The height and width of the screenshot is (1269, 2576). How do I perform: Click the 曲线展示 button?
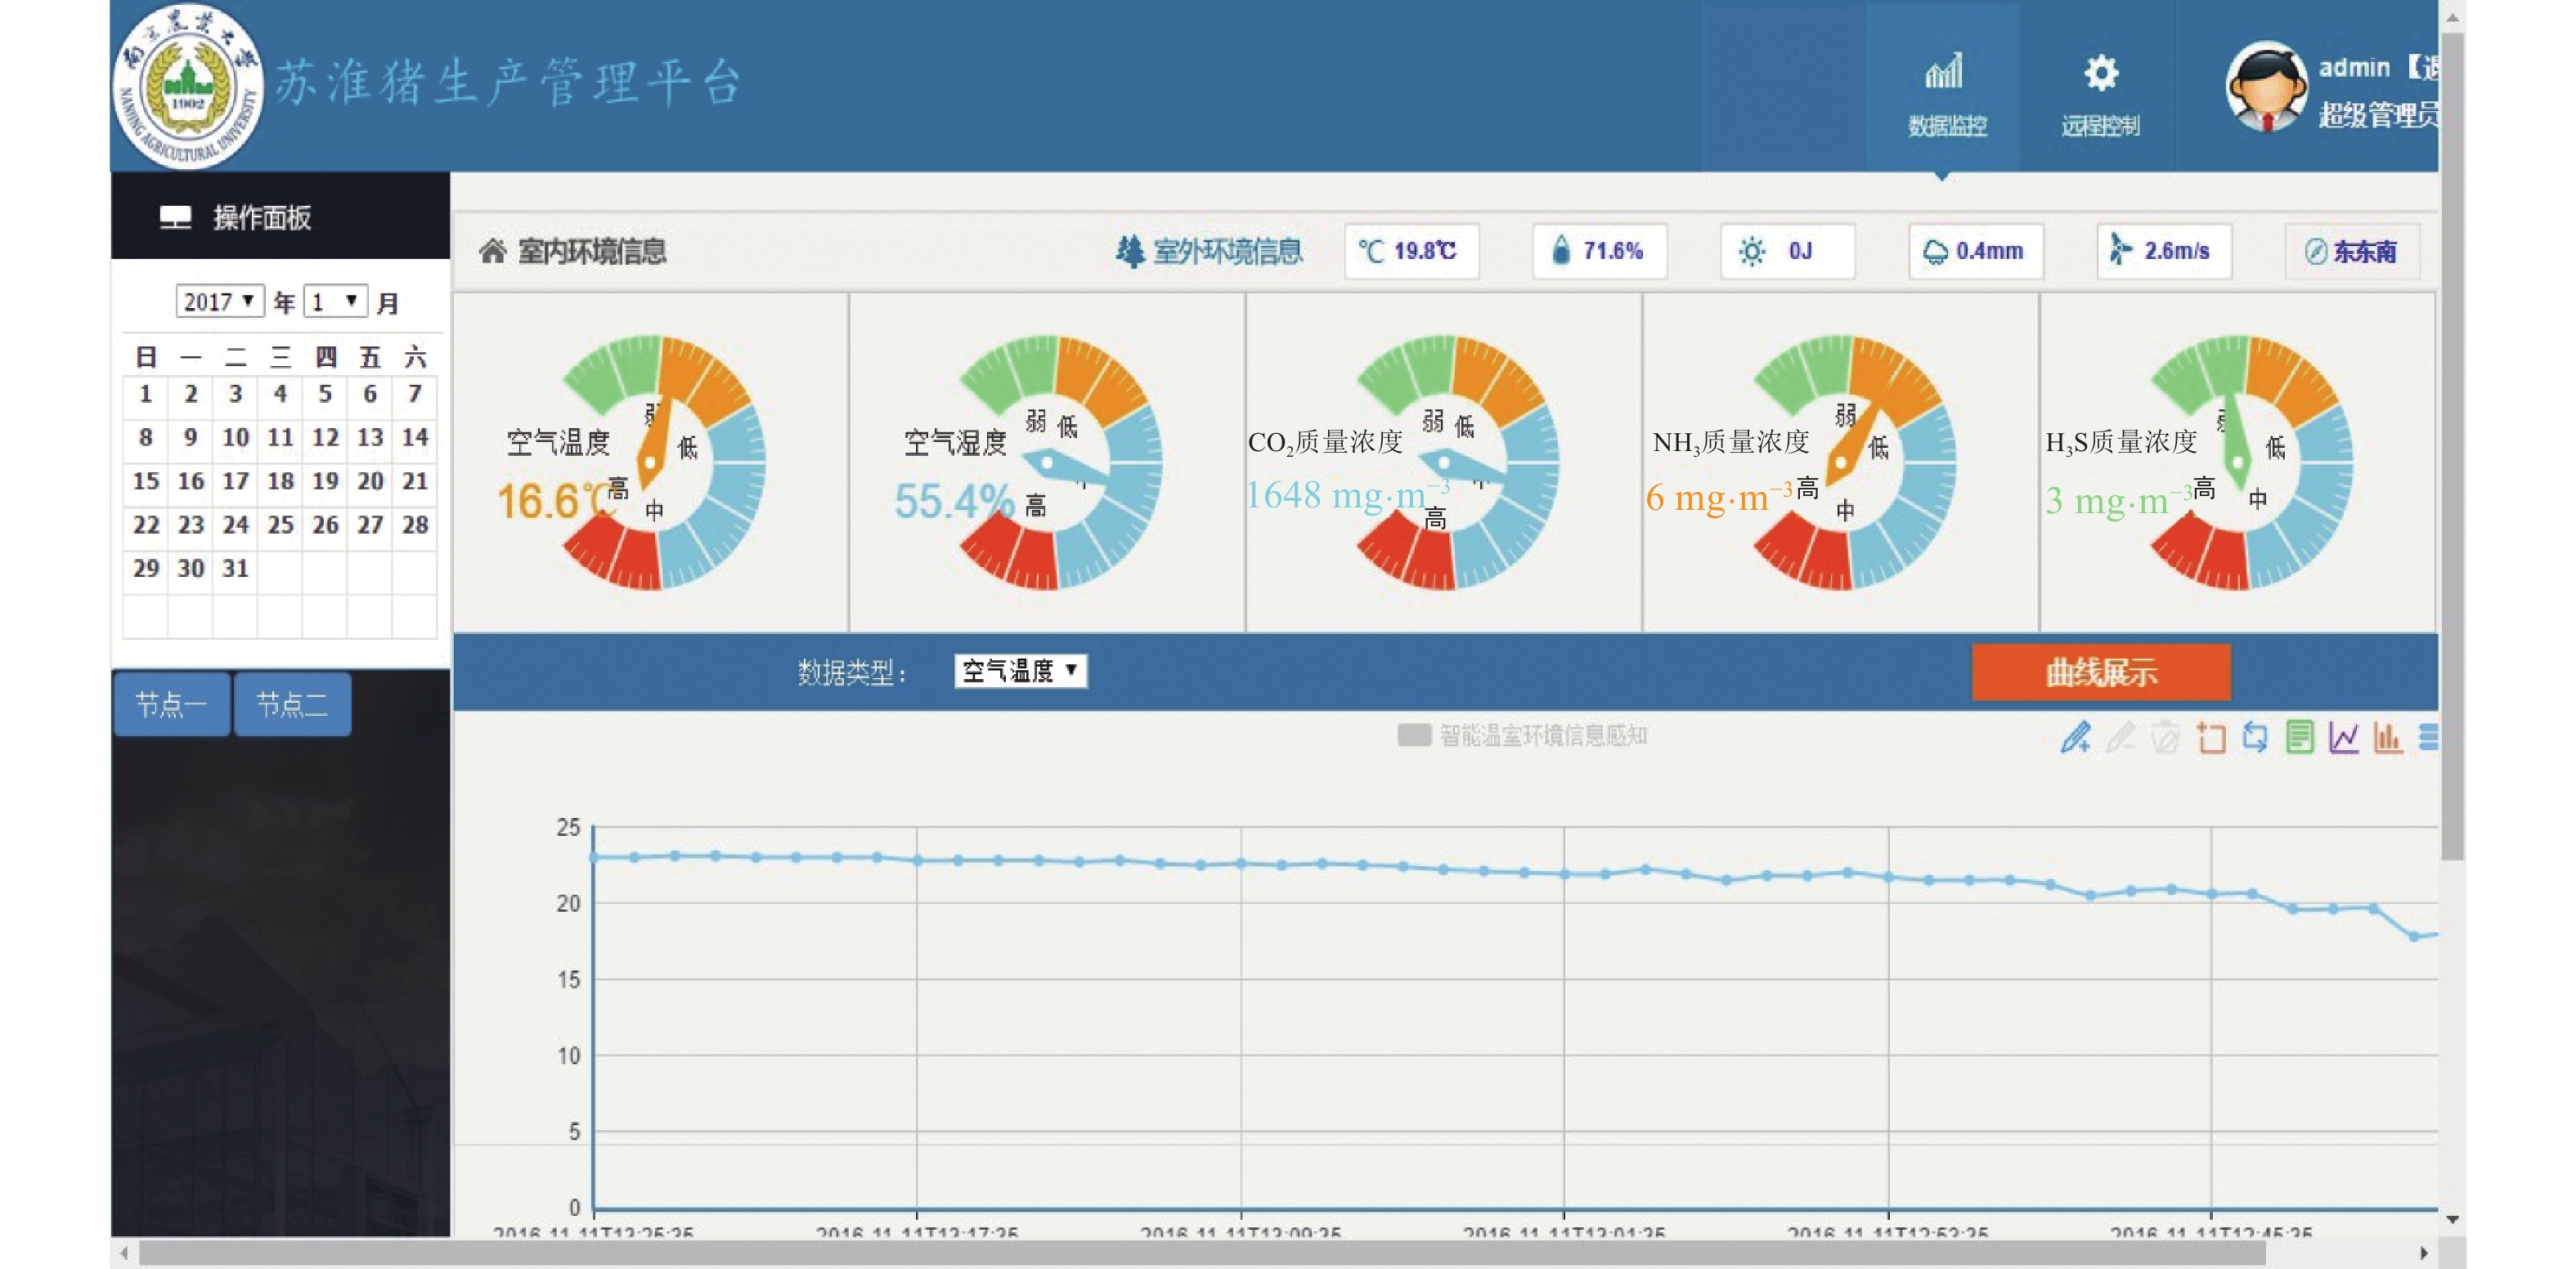coord(2100,672)
